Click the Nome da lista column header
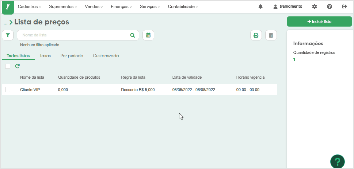The image size is (354, 169). point(32,78)
